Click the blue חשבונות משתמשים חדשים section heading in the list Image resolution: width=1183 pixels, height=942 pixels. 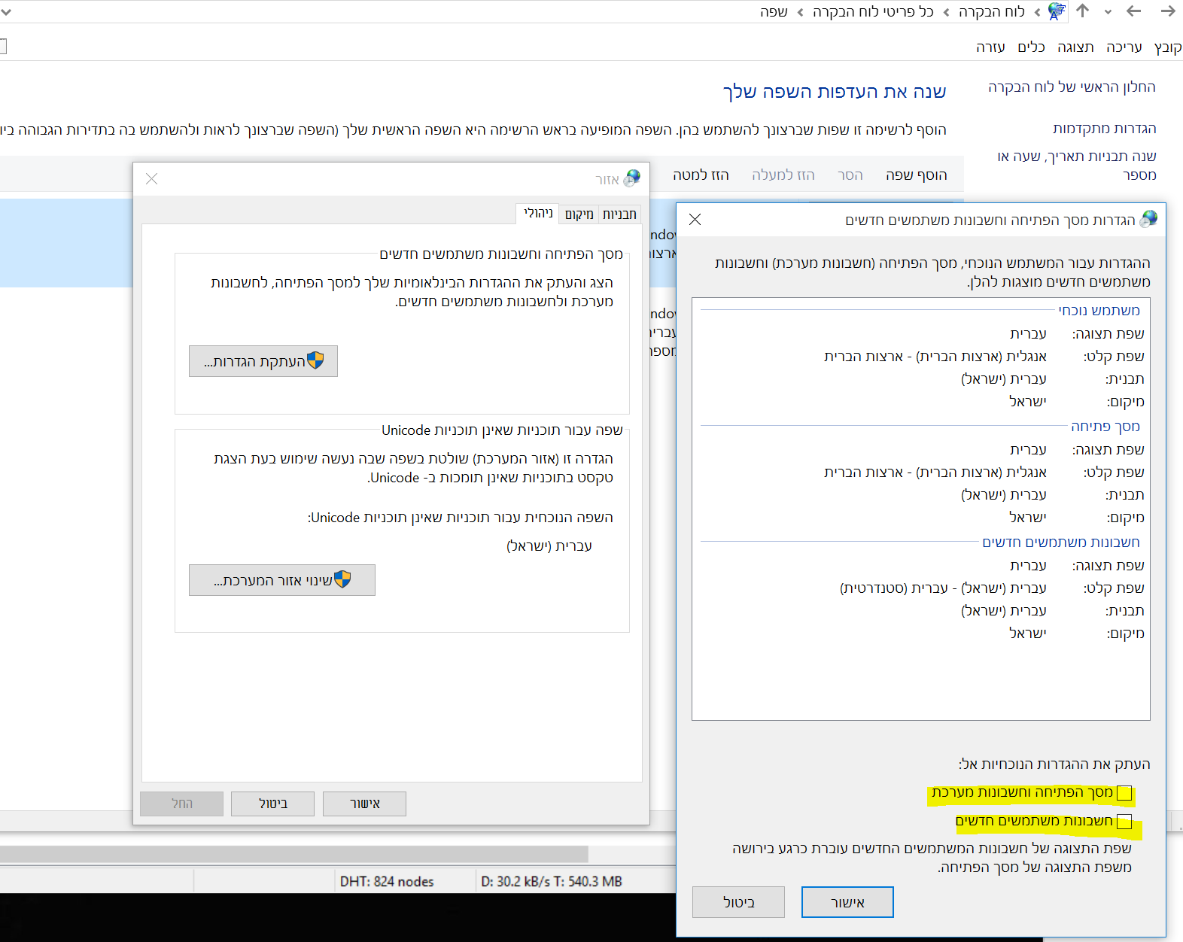1061,542
